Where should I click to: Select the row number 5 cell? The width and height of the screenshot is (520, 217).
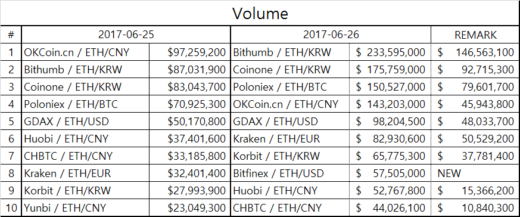click(x=11, y=122)
